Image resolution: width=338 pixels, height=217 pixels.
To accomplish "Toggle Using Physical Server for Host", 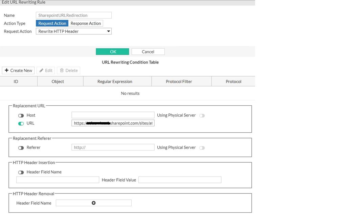I will (x=202, y=115).
